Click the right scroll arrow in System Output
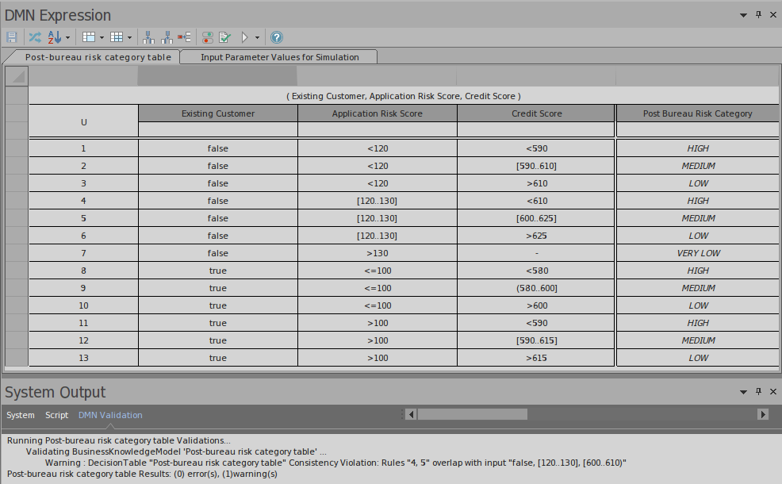 pos(763,413)
